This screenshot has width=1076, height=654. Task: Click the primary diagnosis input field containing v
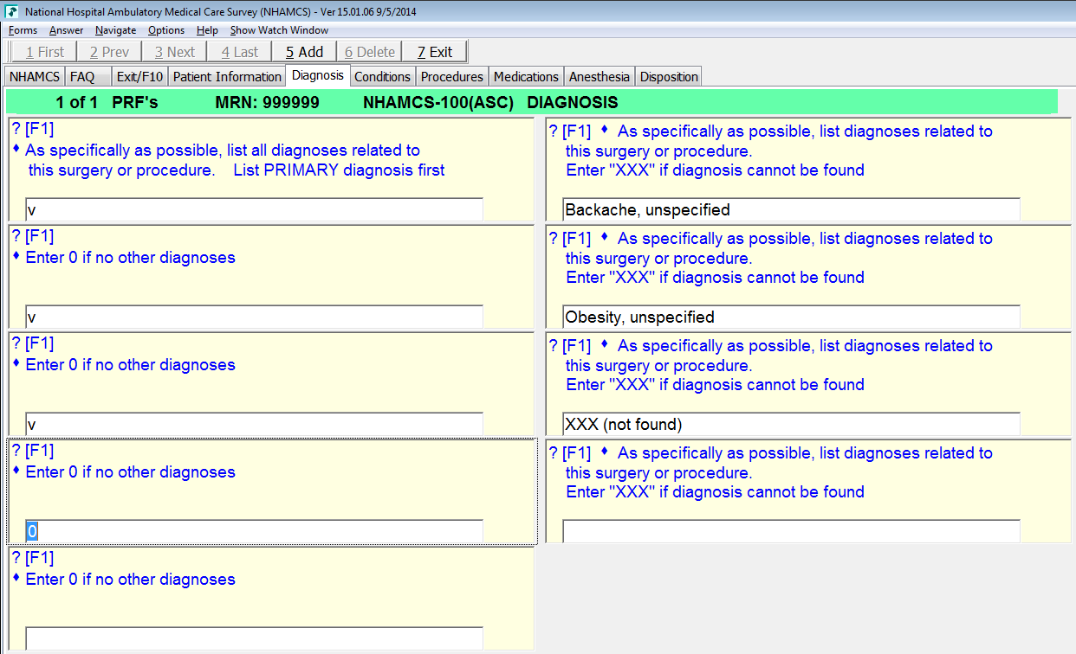point(254,210)
